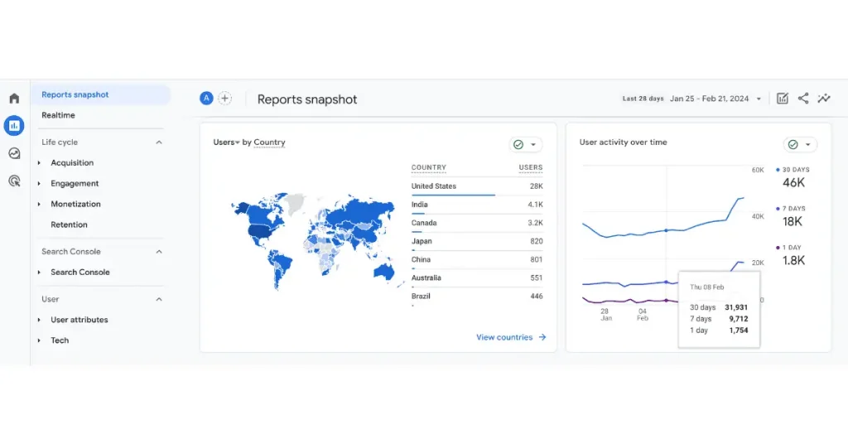This screenshot has height=444, width=848.
Task: Open the customize report chart icon
Action: pos(782,99)
